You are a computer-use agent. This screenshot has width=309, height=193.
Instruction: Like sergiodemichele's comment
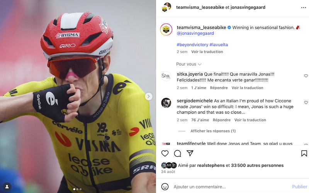[306, 102]
